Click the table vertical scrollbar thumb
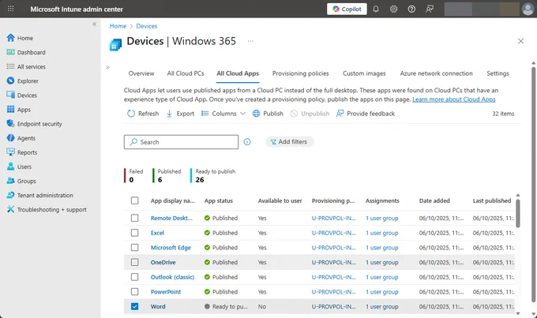The height and width of the screenshot is (318, 537). click(517, 214)
